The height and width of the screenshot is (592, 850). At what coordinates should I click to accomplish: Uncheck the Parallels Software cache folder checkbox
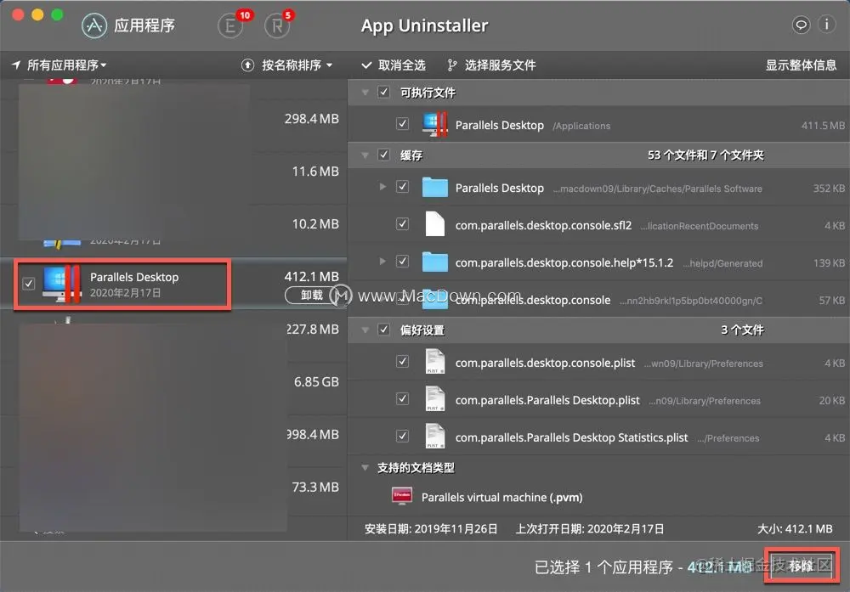pyautogui.click(x=402, y=187)
